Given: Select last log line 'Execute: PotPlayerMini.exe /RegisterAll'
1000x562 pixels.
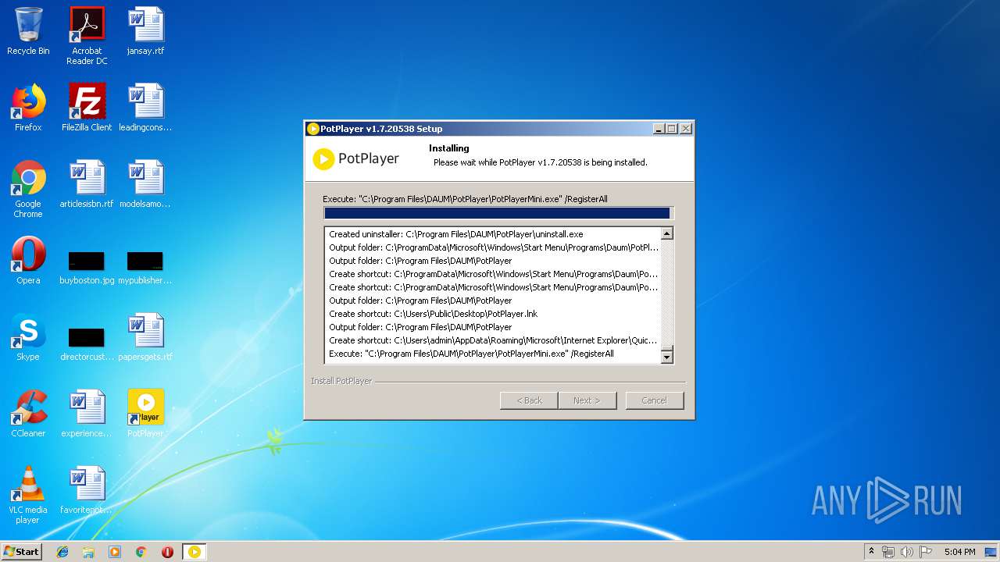Looking at the screenshot, I should (472, 354).
